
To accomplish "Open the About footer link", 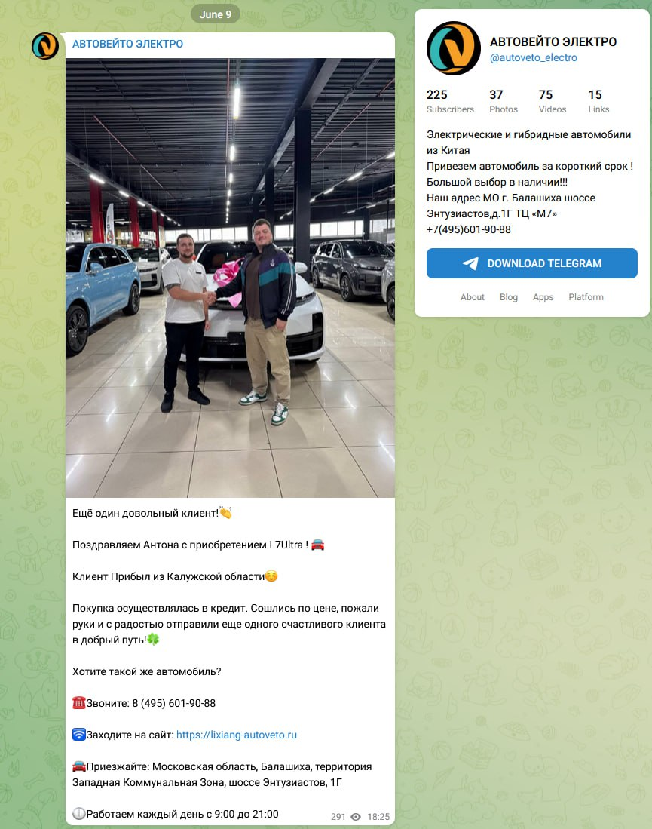I will click(x=472, y=297).
